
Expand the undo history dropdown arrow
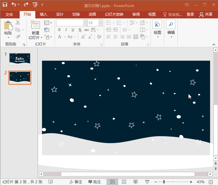tap(18, 5)
